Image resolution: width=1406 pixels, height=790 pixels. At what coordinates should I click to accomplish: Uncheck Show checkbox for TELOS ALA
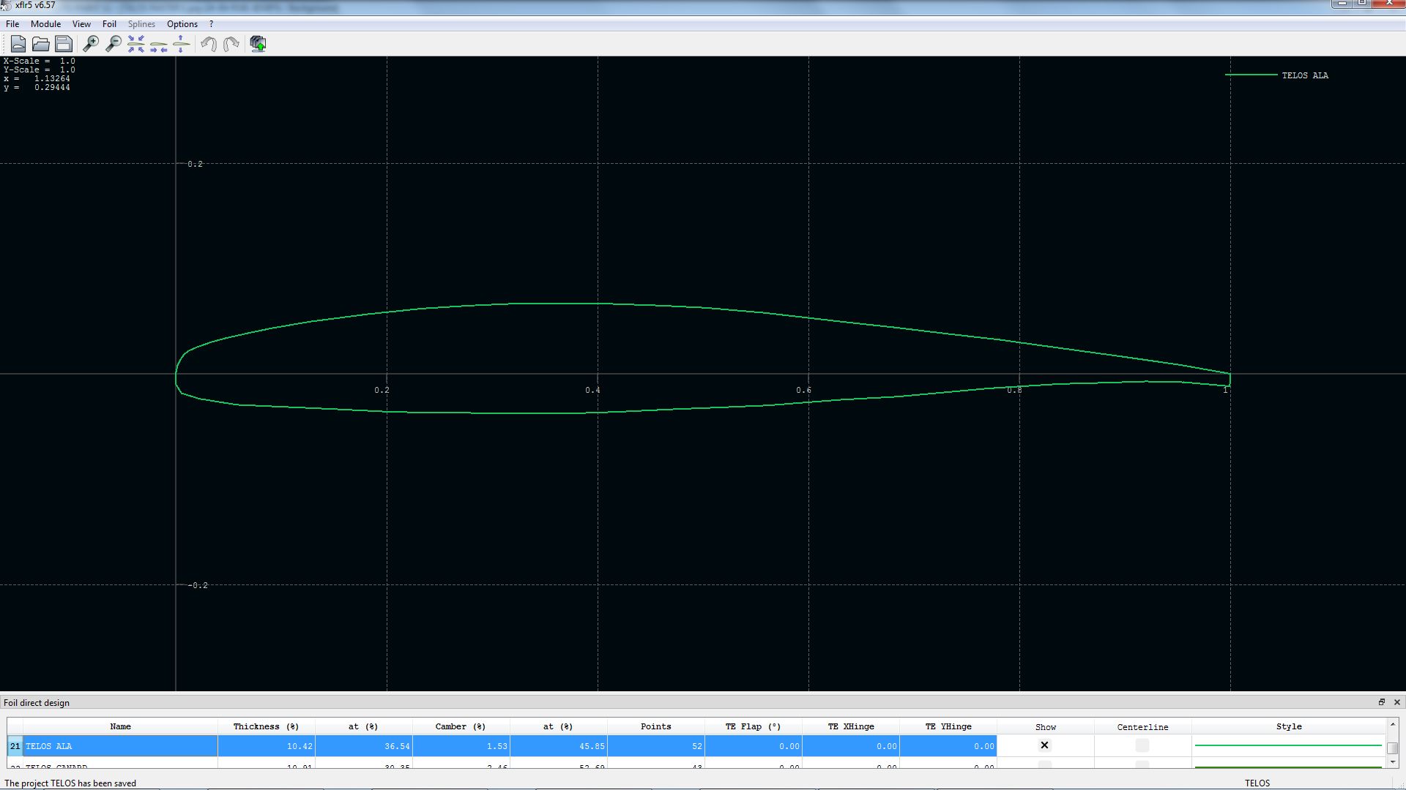(1045, 745)
